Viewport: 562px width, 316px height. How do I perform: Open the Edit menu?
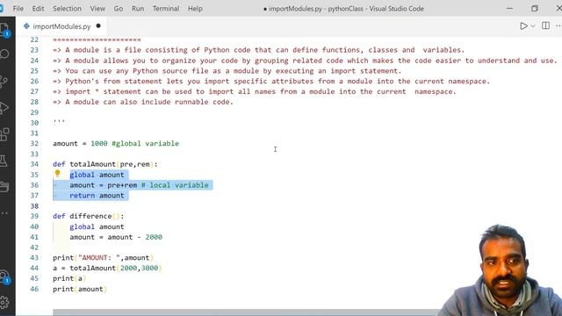point(38,8)
